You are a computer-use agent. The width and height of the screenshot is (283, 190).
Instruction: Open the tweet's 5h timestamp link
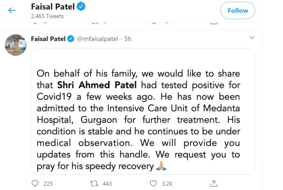[x=128, y=39]
